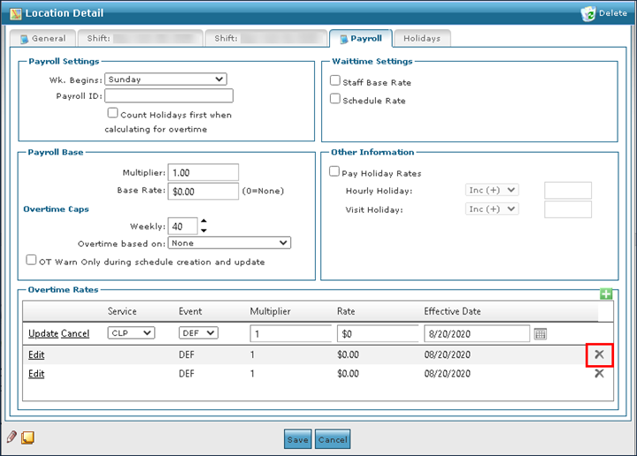637x456 pixels.
Task: Check the Pay Holiday Rates option
Action: pos(335,172)
